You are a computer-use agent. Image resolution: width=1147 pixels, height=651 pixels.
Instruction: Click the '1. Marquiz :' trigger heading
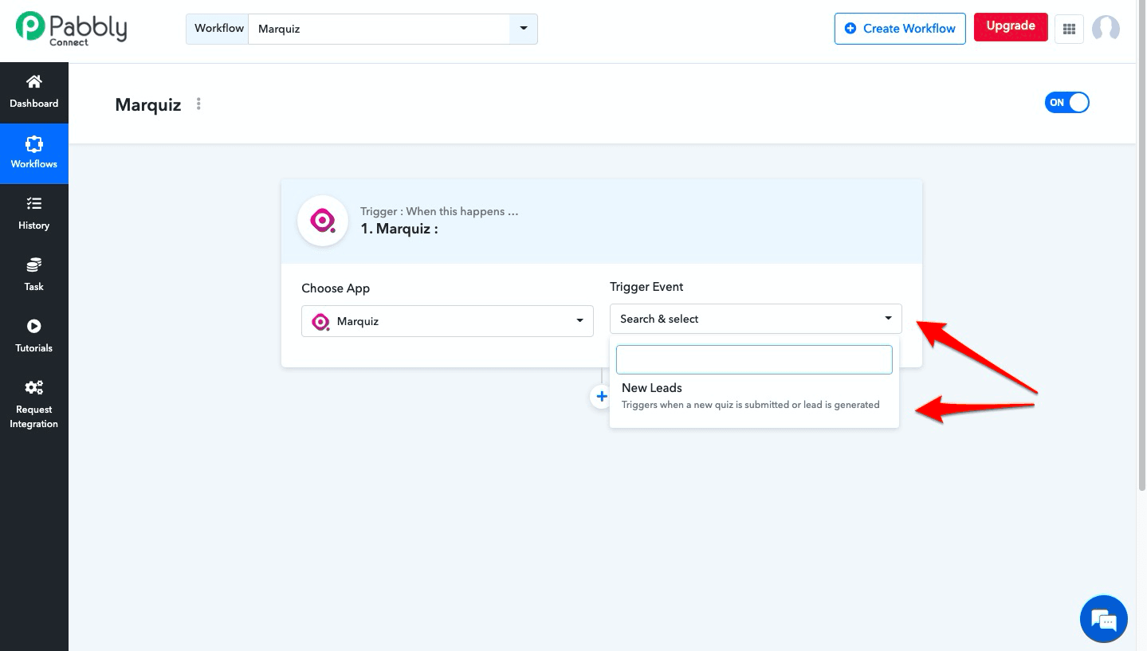(x=399, y=229)
